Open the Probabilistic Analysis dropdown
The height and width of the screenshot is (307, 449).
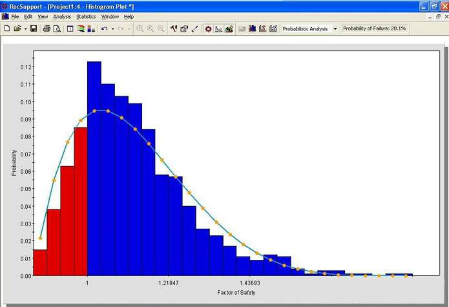tap(335, 28)
